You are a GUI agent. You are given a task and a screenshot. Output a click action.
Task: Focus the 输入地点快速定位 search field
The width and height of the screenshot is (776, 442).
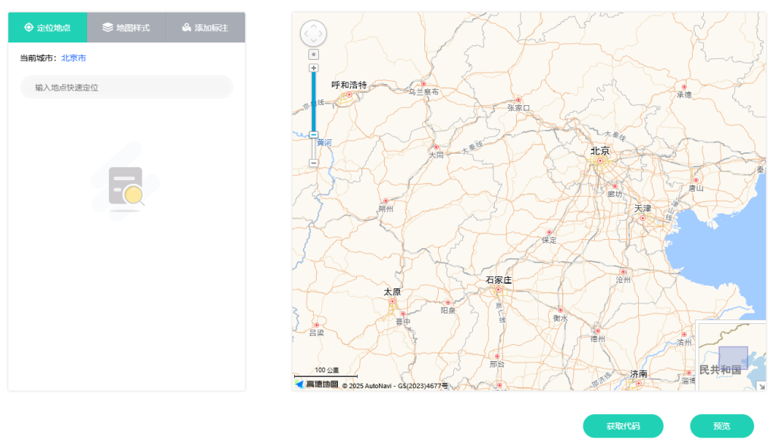(x=127, y=87)
